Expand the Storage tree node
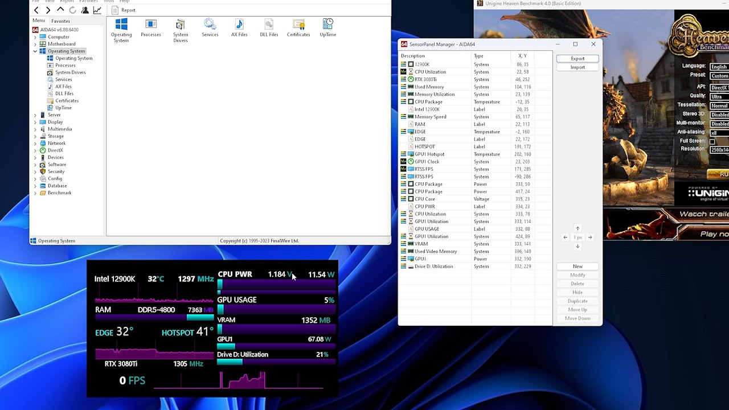Viewport: 729px width, 410px height. (x=35, y=136)
